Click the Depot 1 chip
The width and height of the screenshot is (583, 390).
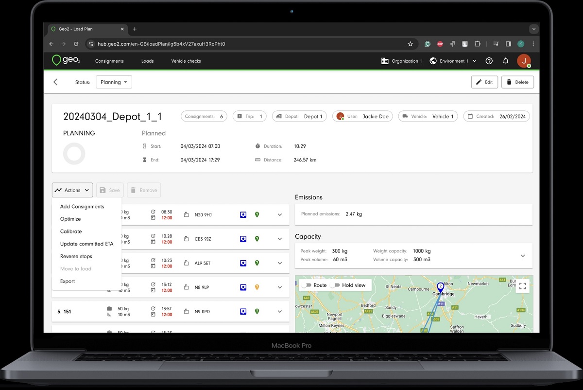(299, 117)
